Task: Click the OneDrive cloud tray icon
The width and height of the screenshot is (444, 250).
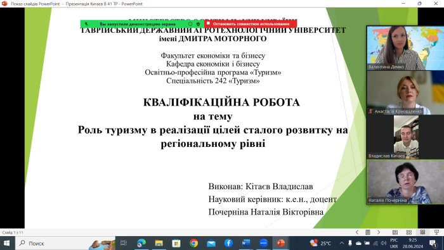Action: click(358, 243)
